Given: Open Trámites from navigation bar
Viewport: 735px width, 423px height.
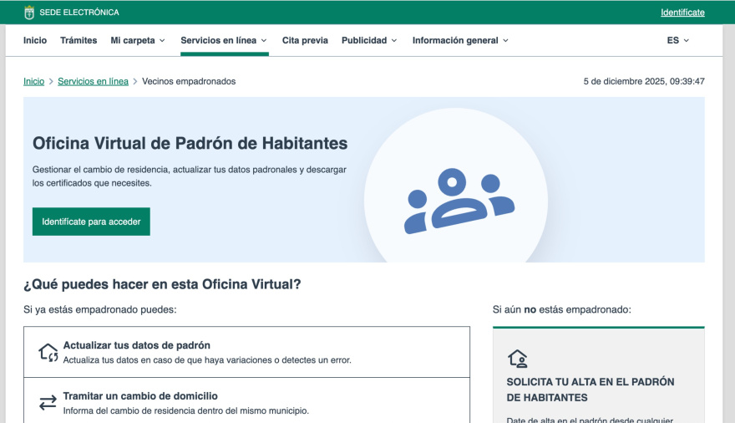Looking at the screenshot, I should click(79, 40).
